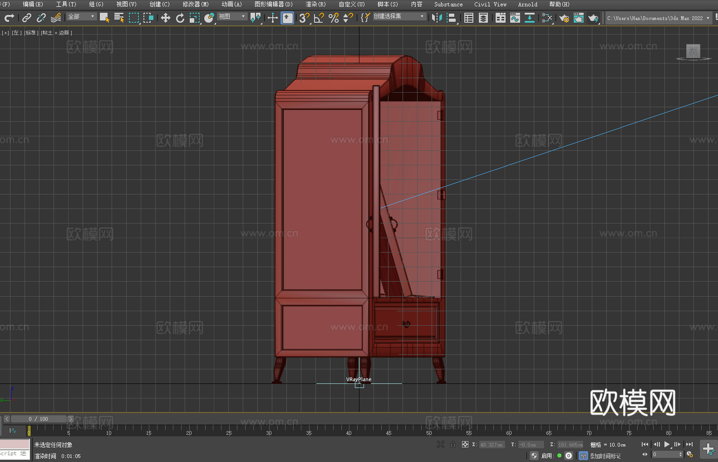Click the Render Production teapot icon
Image resolution: width=718 pixels, height=462 pixels.
click(x=593, y=18)
